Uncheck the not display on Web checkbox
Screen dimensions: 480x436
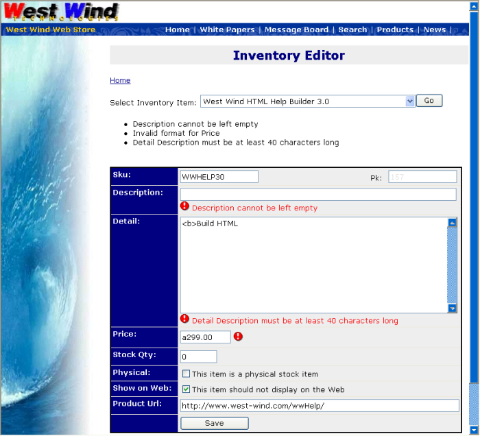186,389
